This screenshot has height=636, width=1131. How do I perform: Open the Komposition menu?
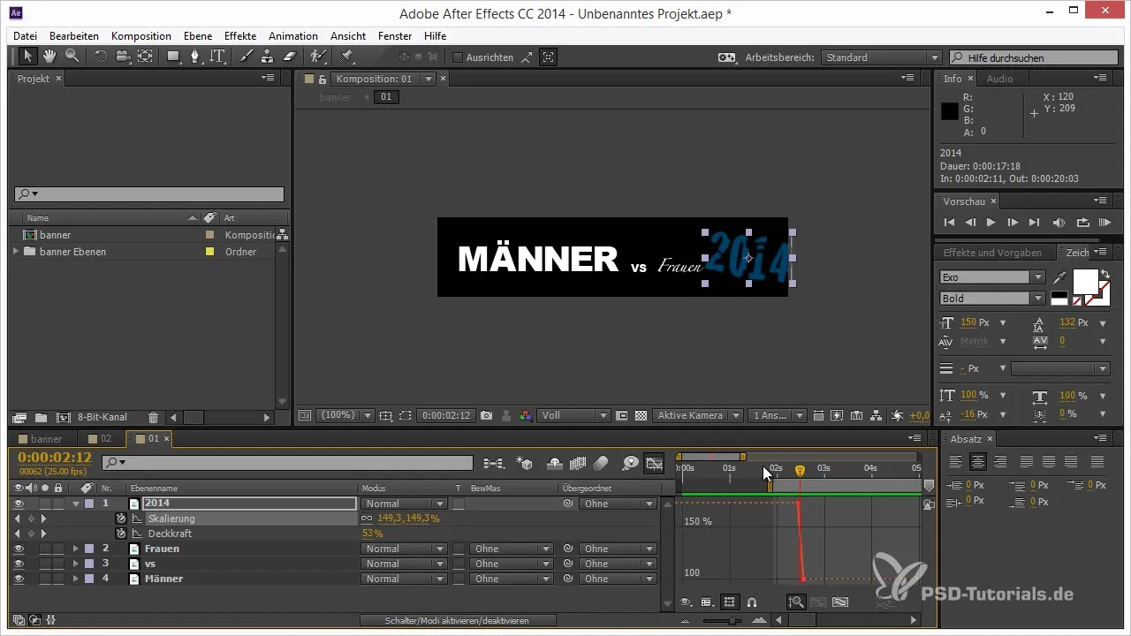click(141, 36)
